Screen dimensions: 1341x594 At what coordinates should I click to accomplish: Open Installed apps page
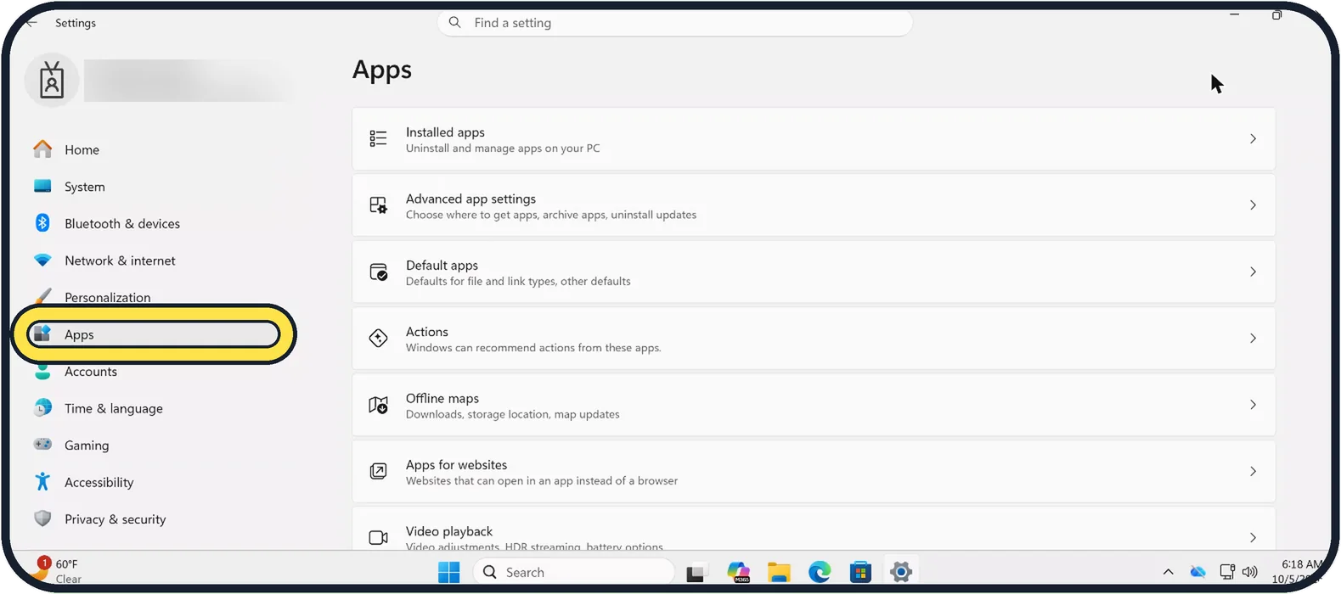[x=814, y=139]
